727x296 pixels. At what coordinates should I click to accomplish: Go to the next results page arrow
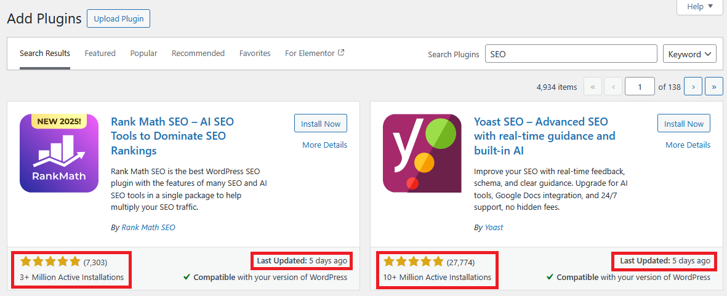[693, 87]
